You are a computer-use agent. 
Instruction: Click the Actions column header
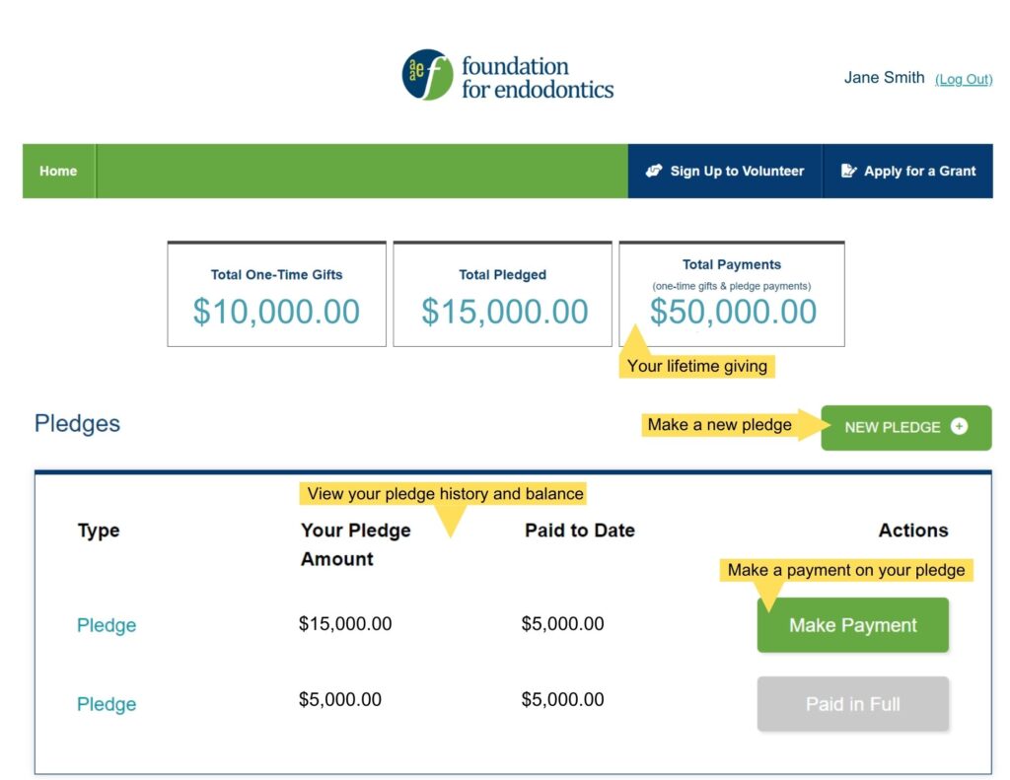click(912, 531)
